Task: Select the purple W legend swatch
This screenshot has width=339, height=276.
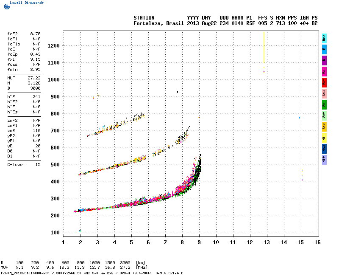Action: [x=324, y=60]
